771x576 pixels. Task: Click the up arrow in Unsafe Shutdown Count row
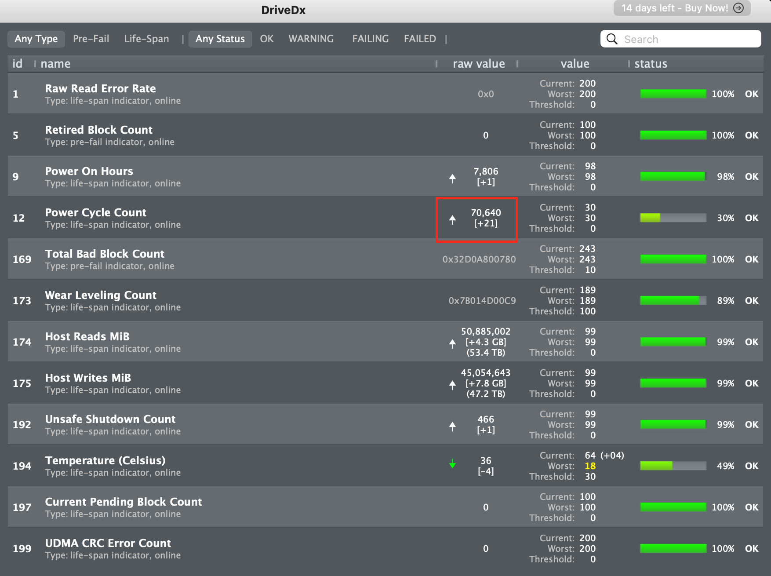coord(452,427)
